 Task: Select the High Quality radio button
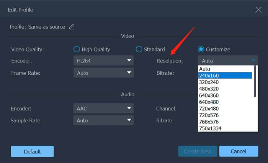[x=77, y=49]
